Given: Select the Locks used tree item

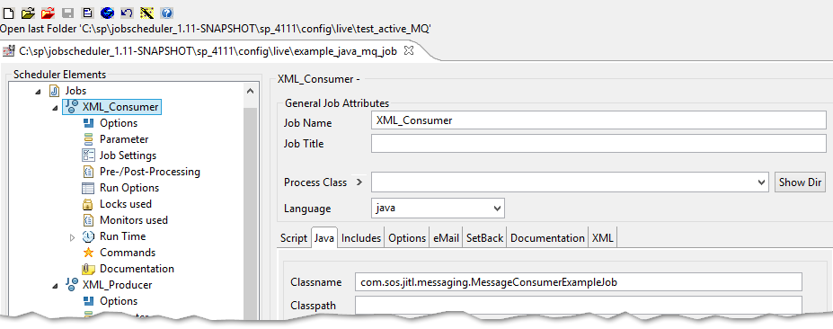Looking at the screenshot, I should click(126, 204).
